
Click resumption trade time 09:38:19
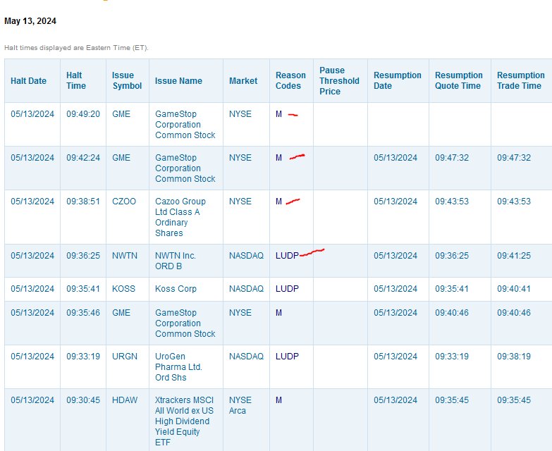point(514,356)
